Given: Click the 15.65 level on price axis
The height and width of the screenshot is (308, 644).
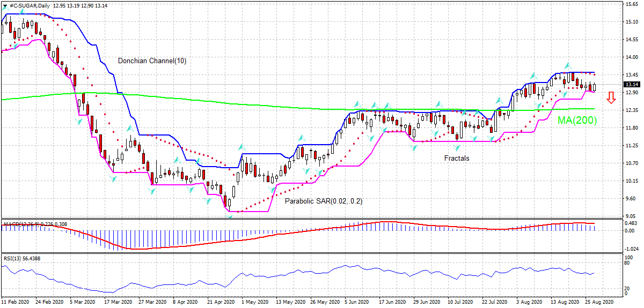Looking at the screenshot, I should [631, 4].
